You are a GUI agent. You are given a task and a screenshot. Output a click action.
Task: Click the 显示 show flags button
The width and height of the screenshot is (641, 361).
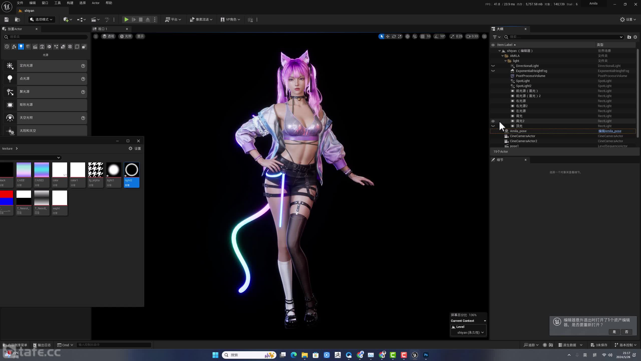pyautogui.click(x=140, y=36)
